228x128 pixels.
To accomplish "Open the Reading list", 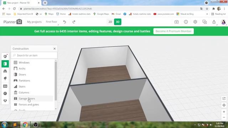I will click(x=218, y=14).
